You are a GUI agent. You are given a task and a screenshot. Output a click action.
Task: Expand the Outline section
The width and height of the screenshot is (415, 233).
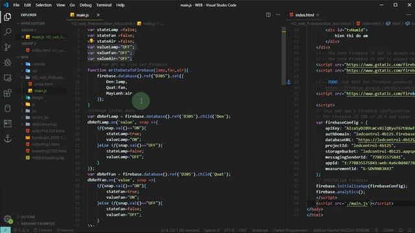click(41, 217)
